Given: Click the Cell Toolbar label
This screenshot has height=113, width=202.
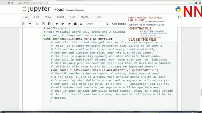Looking at the screenshot, I should pos(119,24).
